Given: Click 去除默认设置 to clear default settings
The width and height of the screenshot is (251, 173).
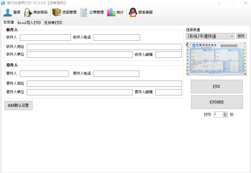Looking at the screenshot, I should (18, 105).
